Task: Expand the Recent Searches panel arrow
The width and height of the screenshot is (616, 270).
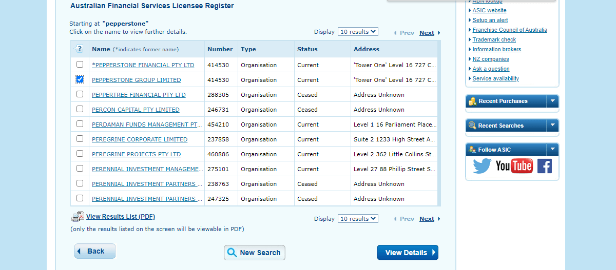Action: 553,126
